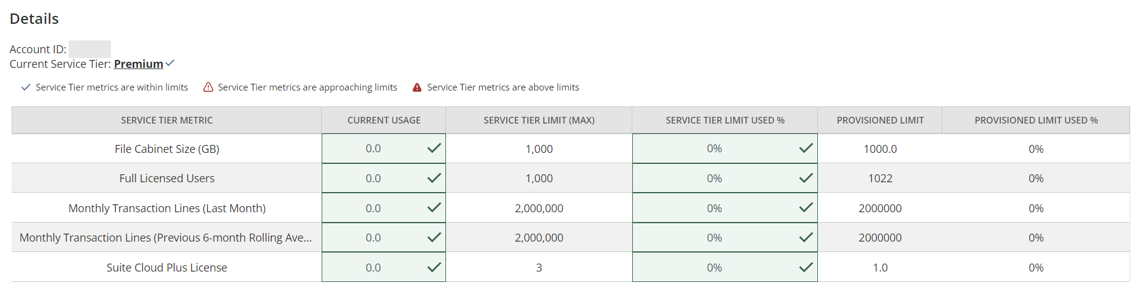Image resolution: width=1142 pixels, height=296 pixels.
Task: Select the PROVISIONED LIMIT column header
Action: click(880, 120)
